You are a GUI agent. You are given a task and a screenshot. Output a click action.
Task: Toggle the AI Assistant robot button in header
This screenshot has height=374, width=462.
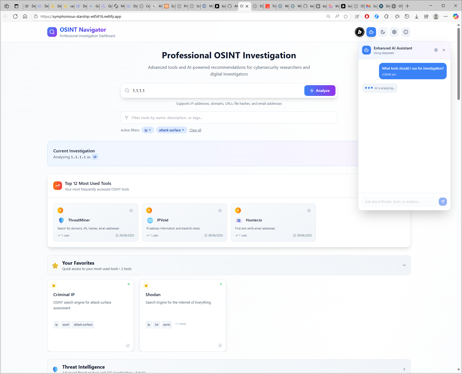(371, 32)
